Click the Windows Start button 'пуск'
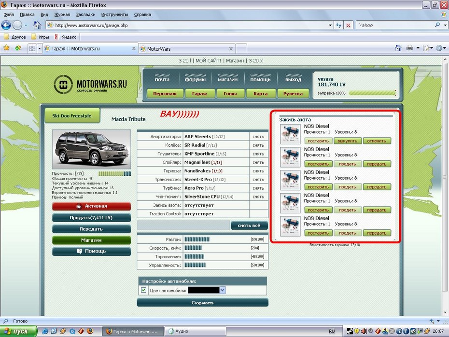449x337 pixels. click(19, 331)
